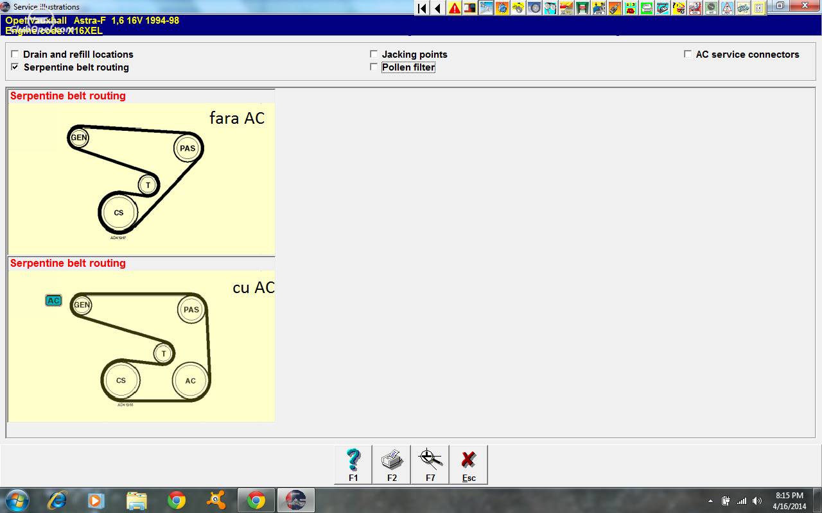
Task: Open the Windows Start menu
Action: point(17,500)
